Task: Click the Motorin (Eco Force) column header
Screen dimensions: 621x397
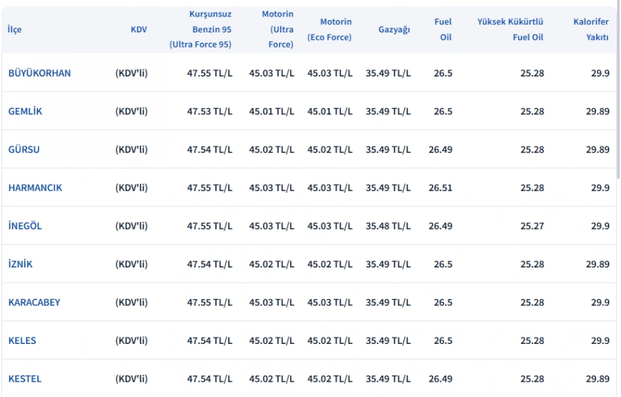Action: [330, 30]
